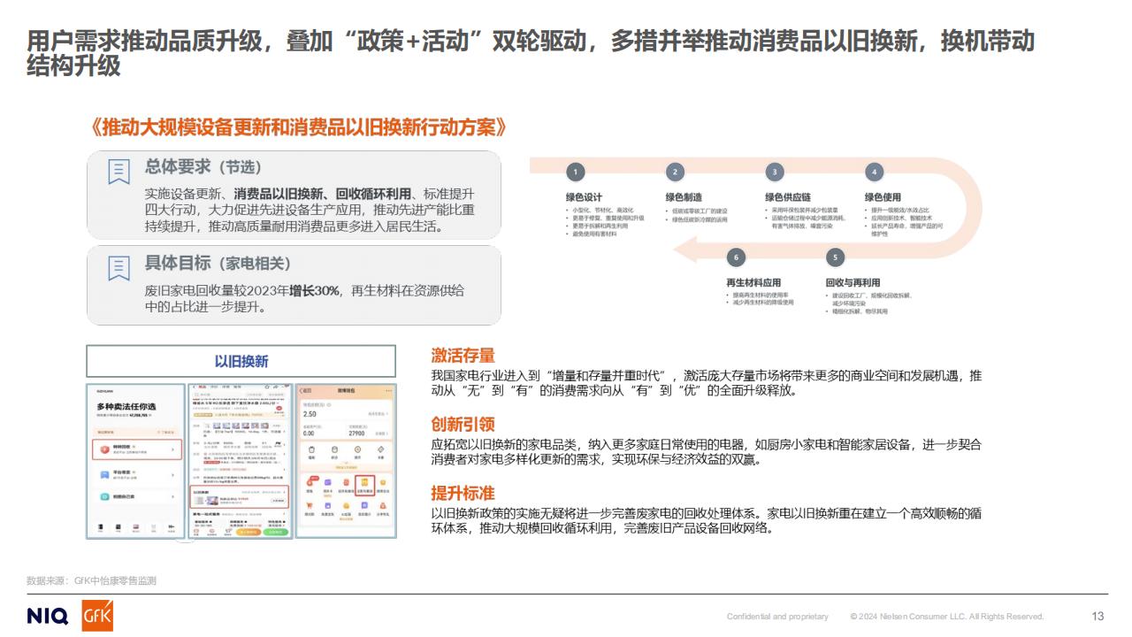Click the document icon beside 具体目标
This screenshot has width=1132, height=637.
[119, 268]
